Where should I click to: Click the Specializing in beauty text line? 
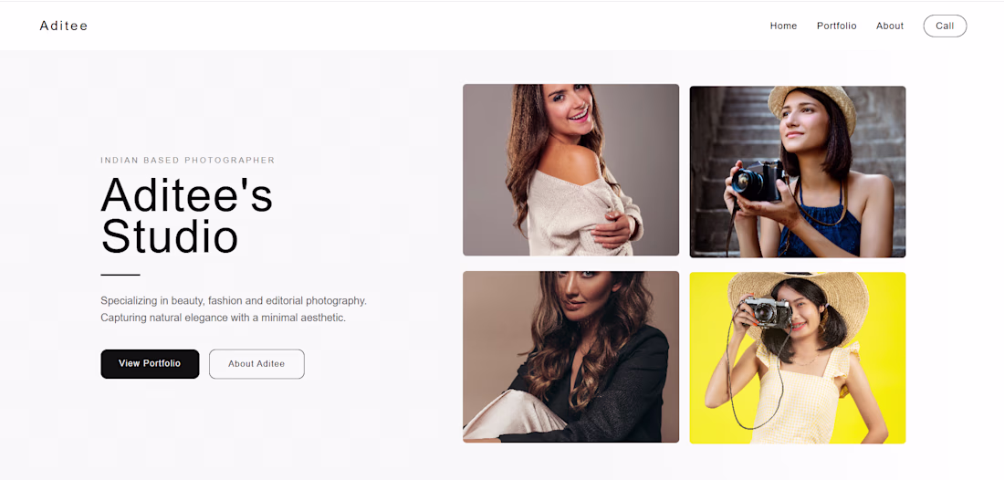tap(234, 300)
